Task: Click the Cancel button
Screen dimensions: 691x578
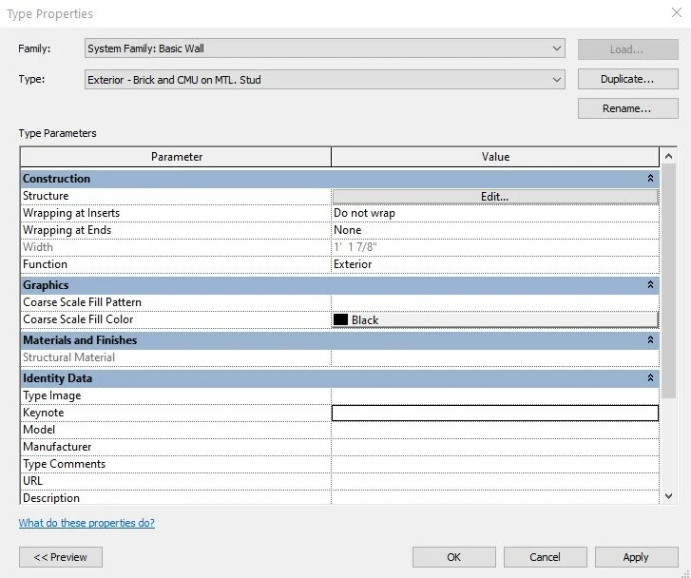Action: 546,557
